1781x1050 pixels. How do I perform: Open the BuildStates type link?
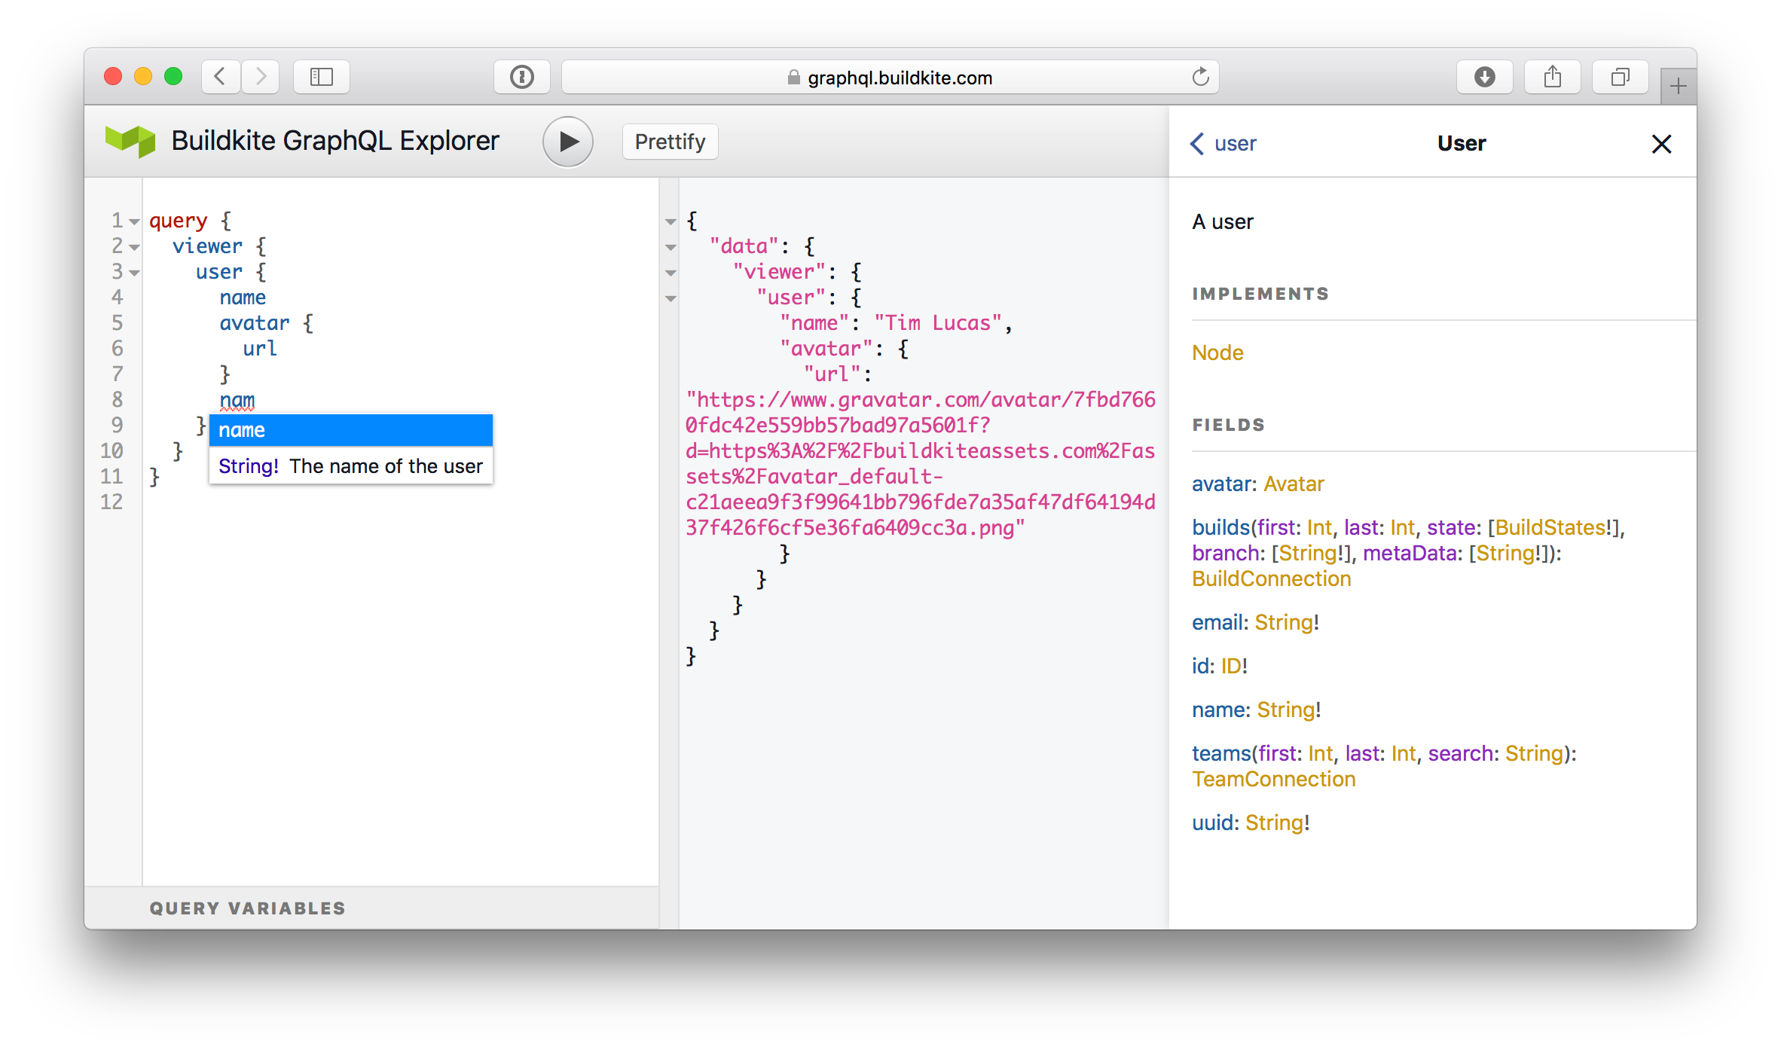tap(1550, 527)
